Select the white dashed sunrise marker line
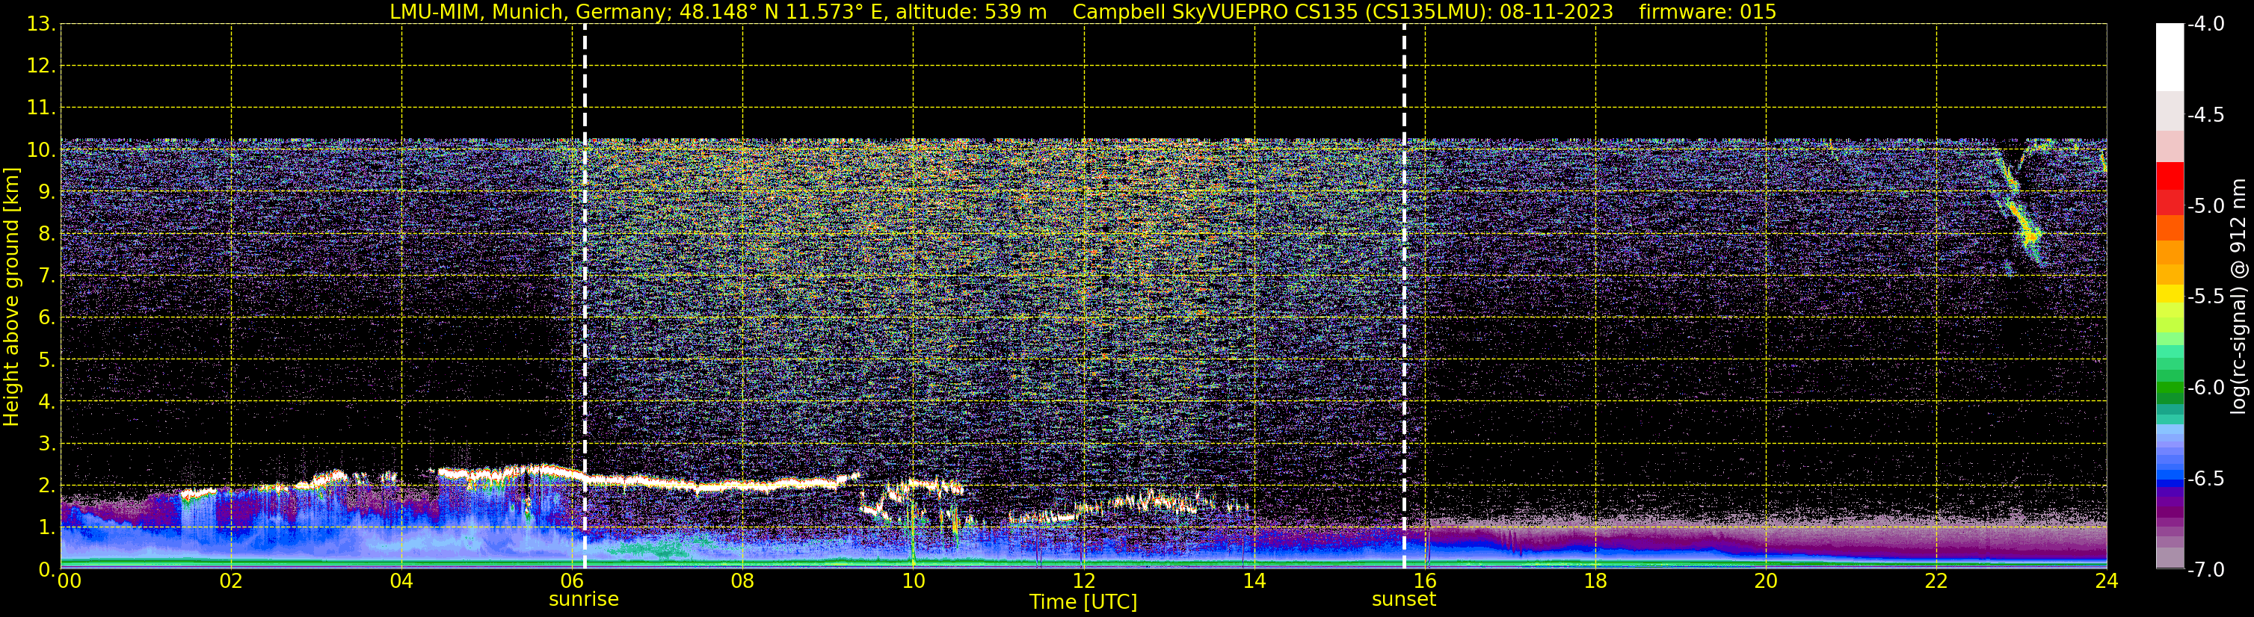 pyautogui.click(x=585, y=297)
